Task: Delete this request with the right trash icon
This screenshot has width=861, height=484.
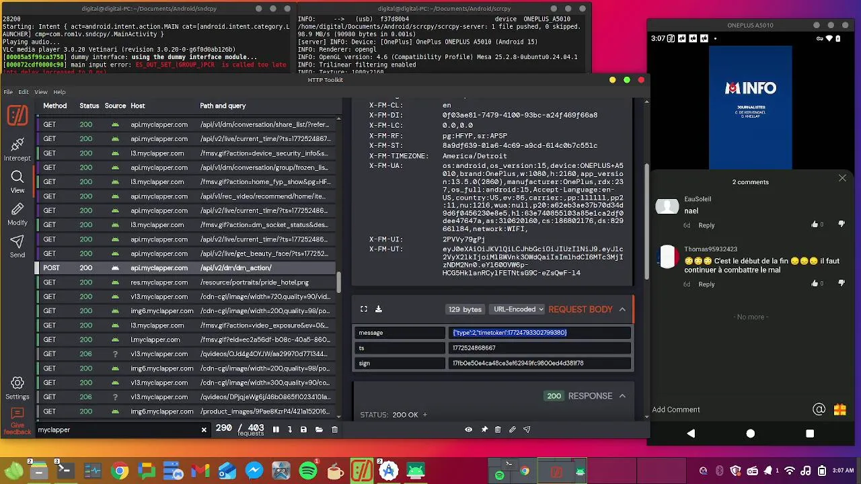Action: 498,430
